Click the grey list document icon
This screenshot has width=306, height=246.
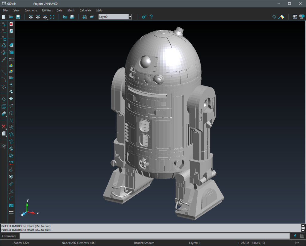4,134
